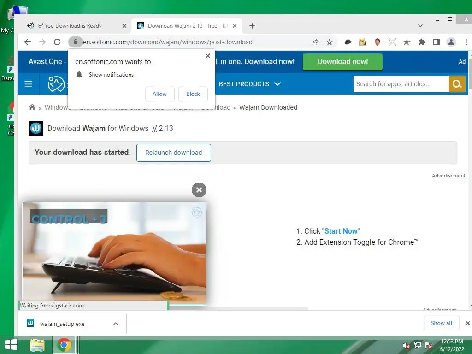Bookmark this page with star icon
Screen dimensions: 472x354
click(330, 42)
